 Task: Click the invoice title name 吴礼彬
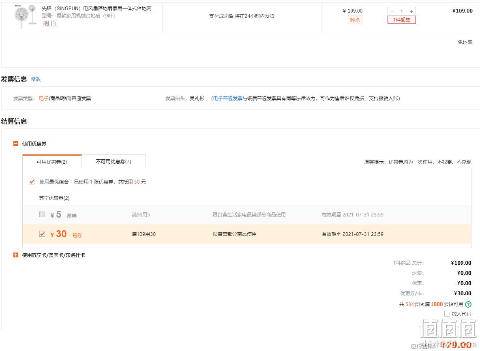click(197, 98)
